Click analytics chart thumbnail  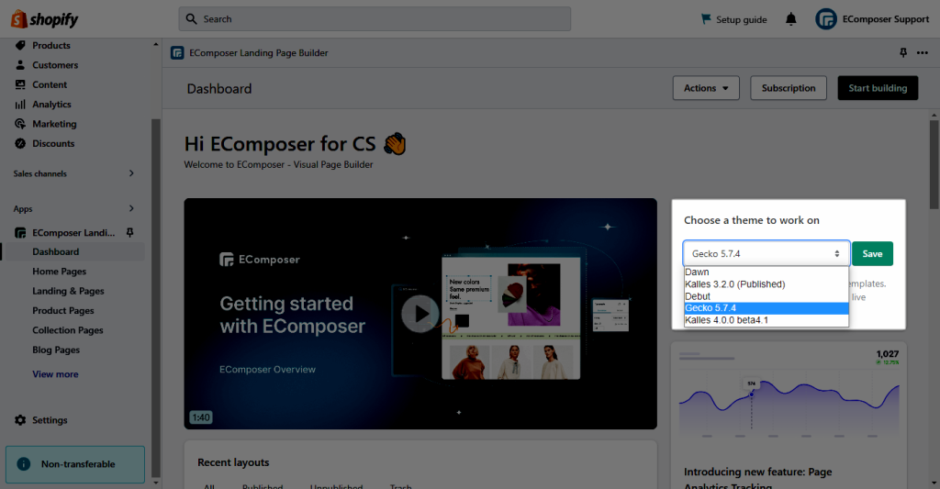[x=789, y=394]
